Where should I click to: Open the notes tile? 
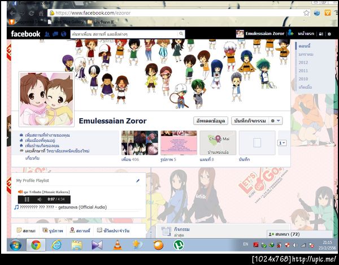coord(257,142)
